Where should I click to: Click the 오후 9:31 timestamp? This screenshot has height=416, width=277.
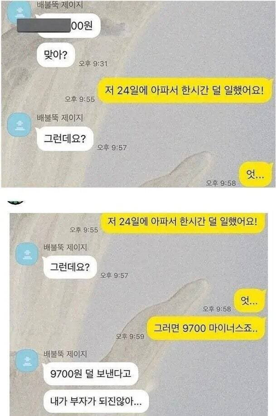click(93, 64)
